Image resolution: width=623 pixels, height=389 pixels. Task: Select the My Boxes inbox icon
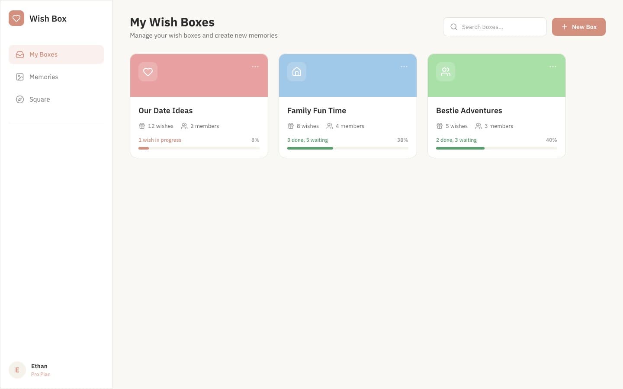[20, 54]
